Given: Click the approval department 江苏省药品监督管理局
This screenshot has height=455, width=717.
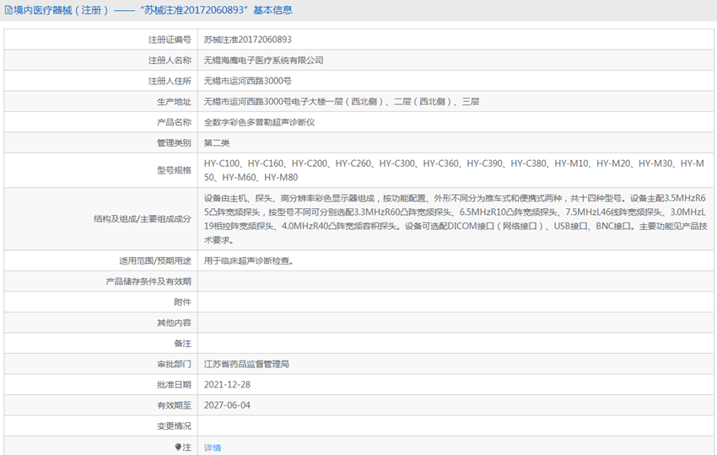Looking at the screenshot, I should [246, 364].
